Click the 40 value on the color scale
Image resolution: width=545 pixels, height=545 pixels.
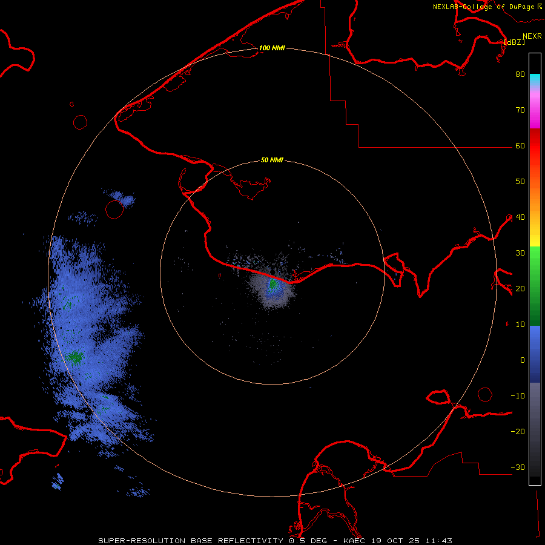[520, 217]
